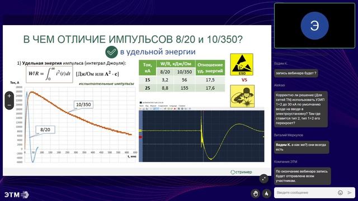
Task: Raise hand using the hand icon
Action: click(x=255, y=194)
